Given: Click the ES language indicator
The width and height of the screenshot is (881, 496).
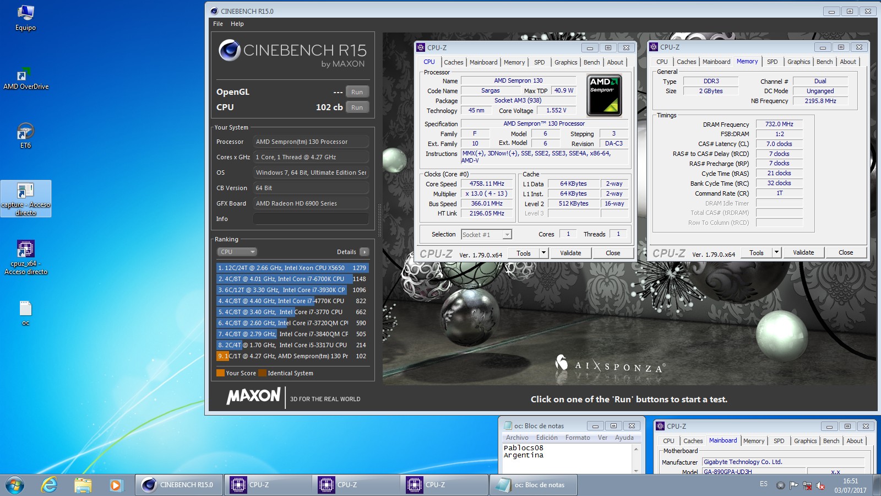Looking at the screenshot, I should [x=763, y=484].
